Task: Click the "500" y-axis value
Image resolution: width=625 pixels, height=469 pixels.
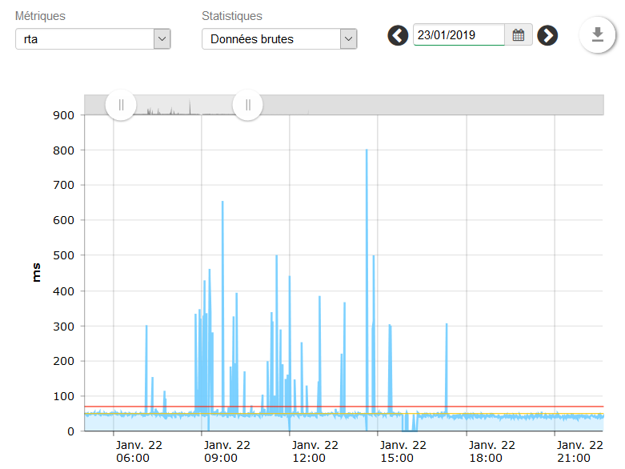Action: 63,255
